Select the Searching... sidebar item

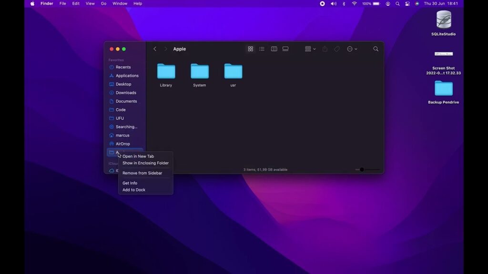126,127
